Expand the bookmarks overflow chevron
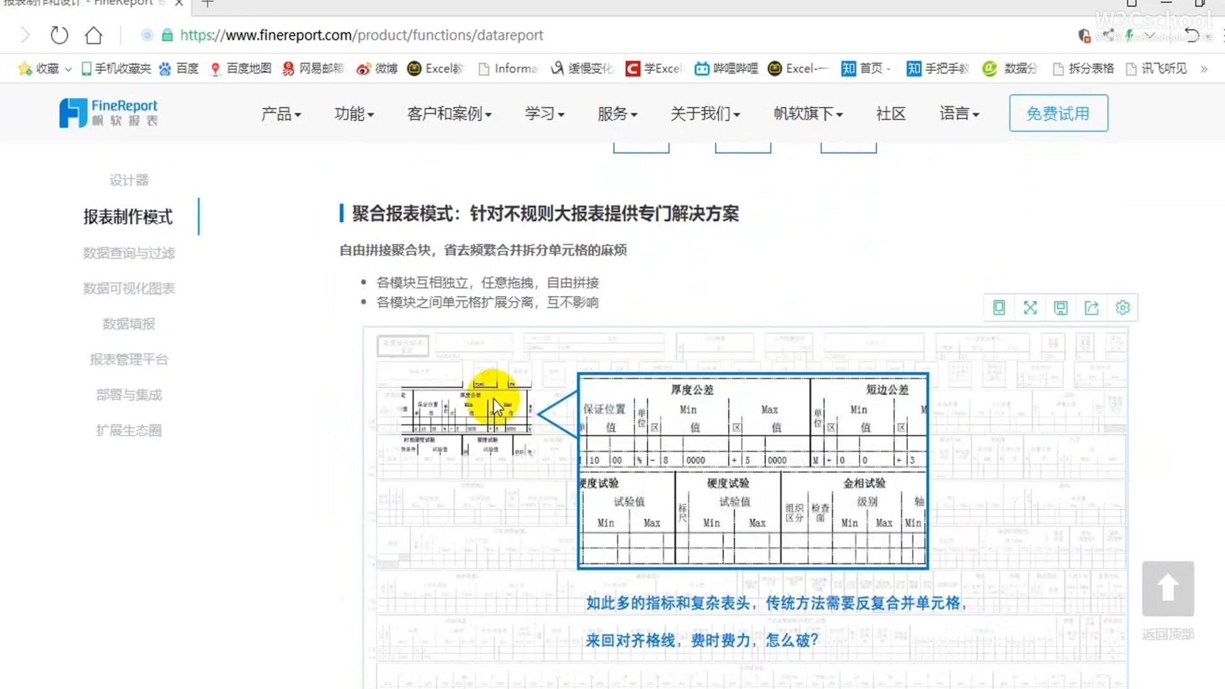Image resolution: width=1225 pixels, height=689 pixels. click(x=1204, y=69)
